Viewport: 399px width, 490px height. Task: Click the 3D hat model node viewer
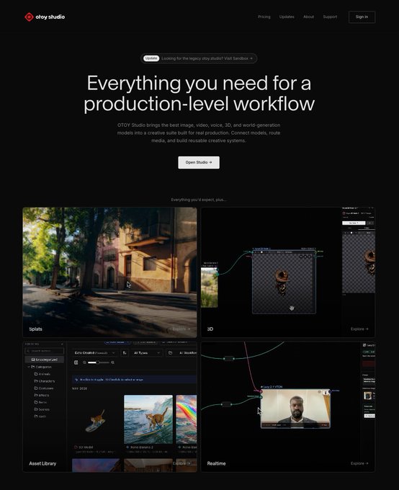tap(284, 282)
